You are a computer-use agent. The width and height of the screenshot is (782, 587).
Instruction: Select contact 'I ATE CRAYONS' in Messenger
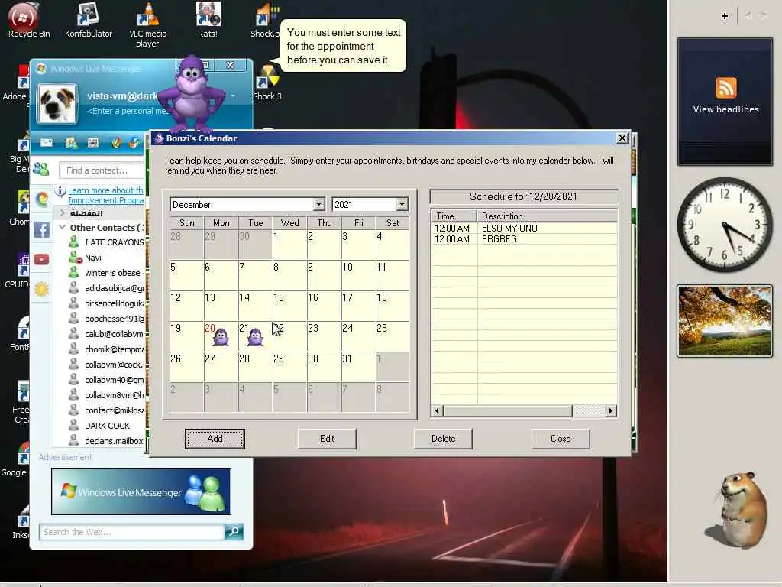114,242
